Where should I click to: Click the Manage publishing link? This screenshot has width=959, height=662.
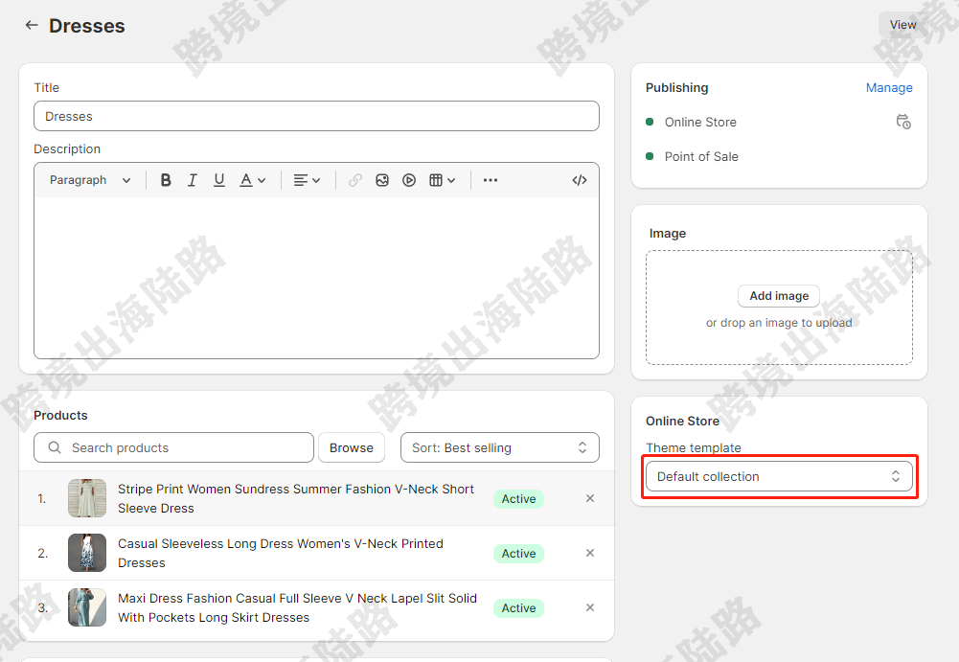pyautogui.click(x=888, y=87)
